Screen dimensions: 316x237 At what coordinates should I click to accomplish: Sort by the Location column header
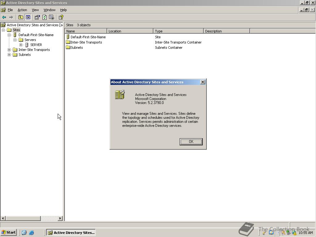point(130,31)
